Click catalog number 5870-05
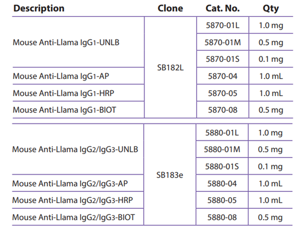Screen dimensions: 302x231 click(222, 93)
